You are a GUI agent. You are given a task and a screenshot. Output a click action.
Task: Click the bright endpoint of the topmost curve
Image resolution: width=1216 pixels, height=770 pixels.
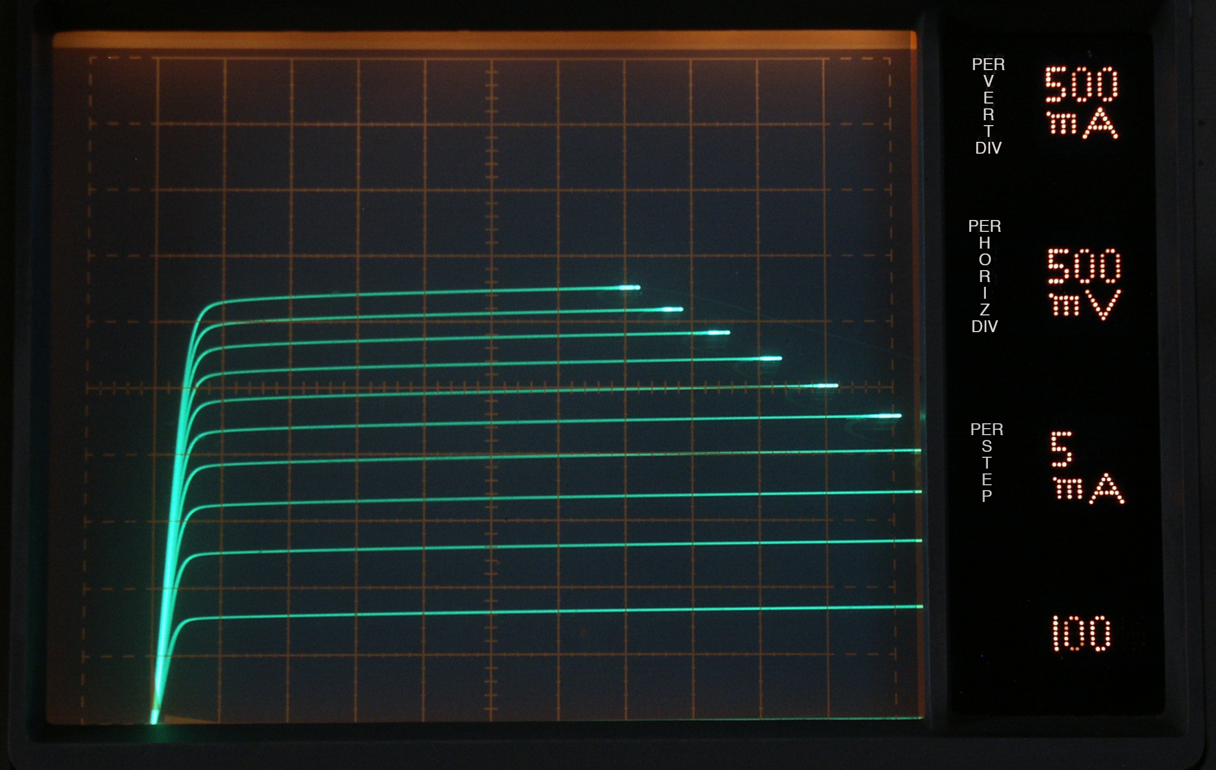(630, 287)
